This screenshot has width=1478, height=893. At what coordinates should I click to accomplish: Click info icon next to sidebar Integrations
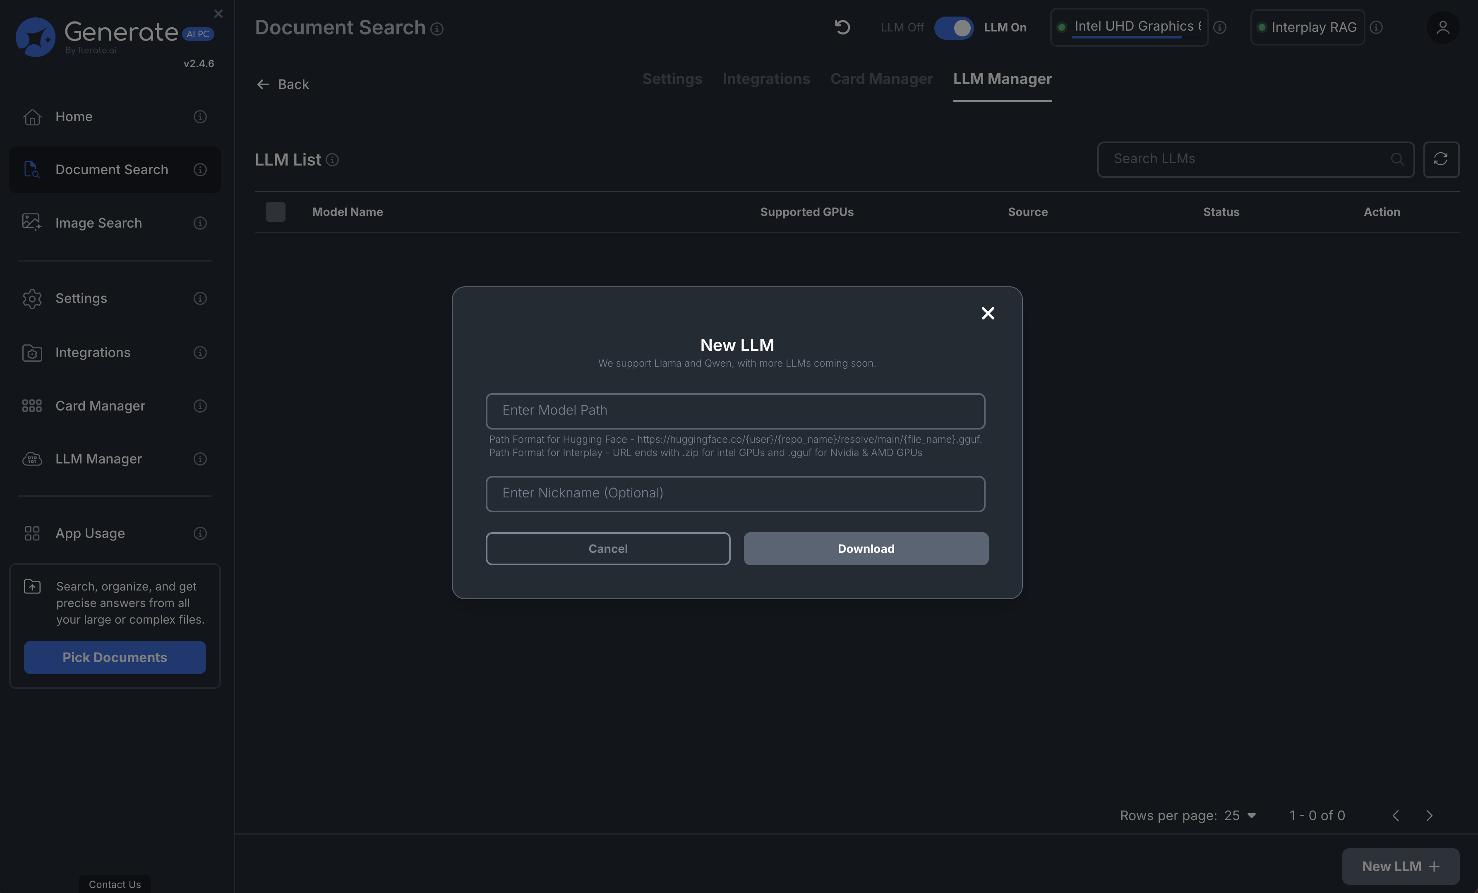(x=200, y=353)
